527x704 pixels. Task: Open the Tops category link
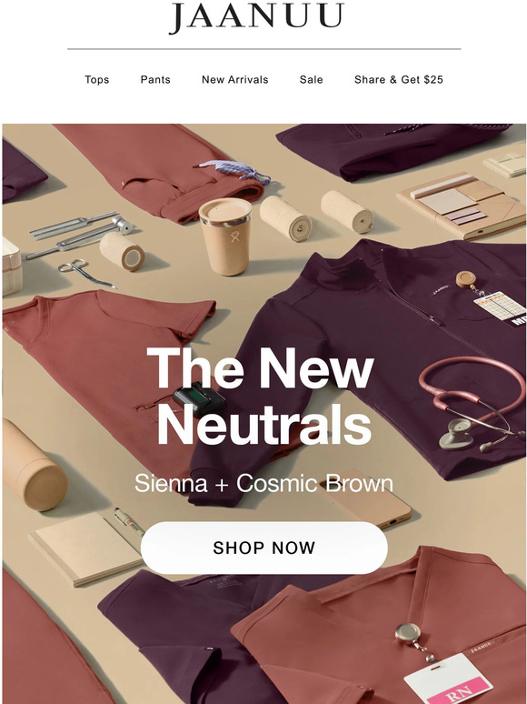pos(97,79)
